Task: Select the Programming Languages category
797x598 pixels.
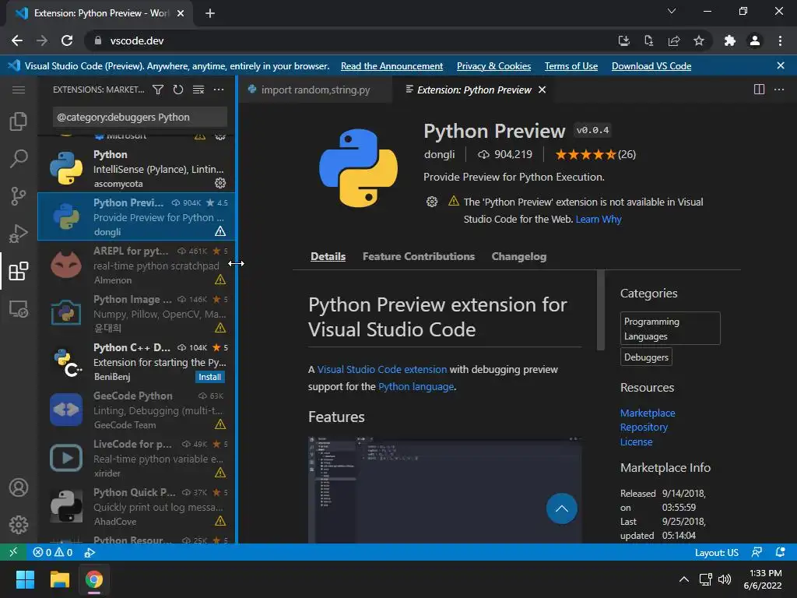Action: [x=670, y=329]
